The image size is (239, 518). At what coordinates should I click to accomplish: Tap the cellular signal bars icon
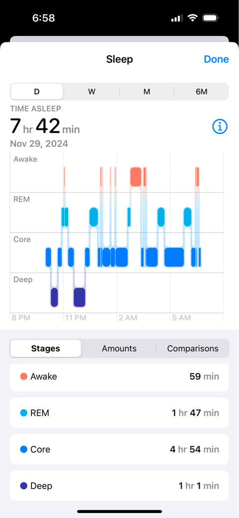[x=177, y=18]
